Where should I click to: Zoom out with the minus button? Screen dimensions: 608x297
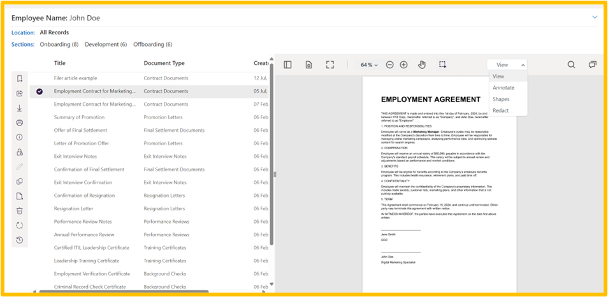click(x=389, y=64)
